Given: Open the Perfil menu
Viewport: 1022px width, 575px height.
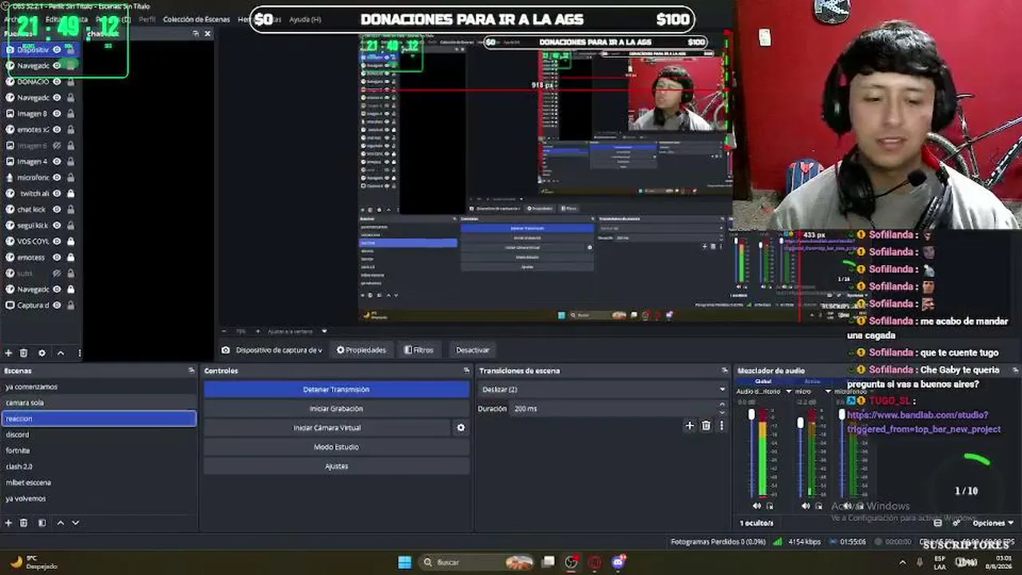Looking at the screenshot, I should [x=147, y=19].
